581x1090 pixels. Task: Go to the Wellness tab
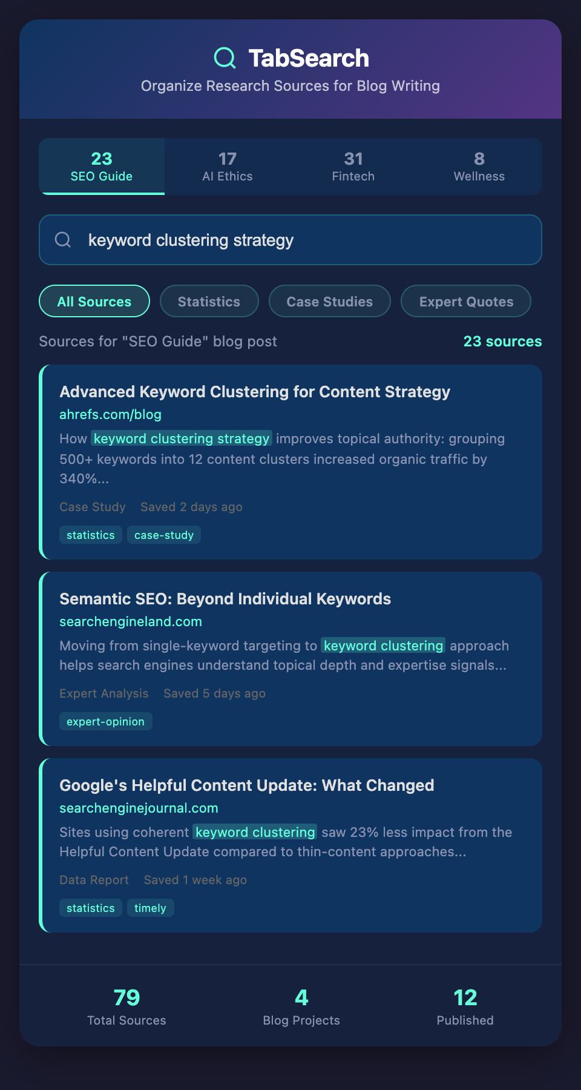[479, 167]
